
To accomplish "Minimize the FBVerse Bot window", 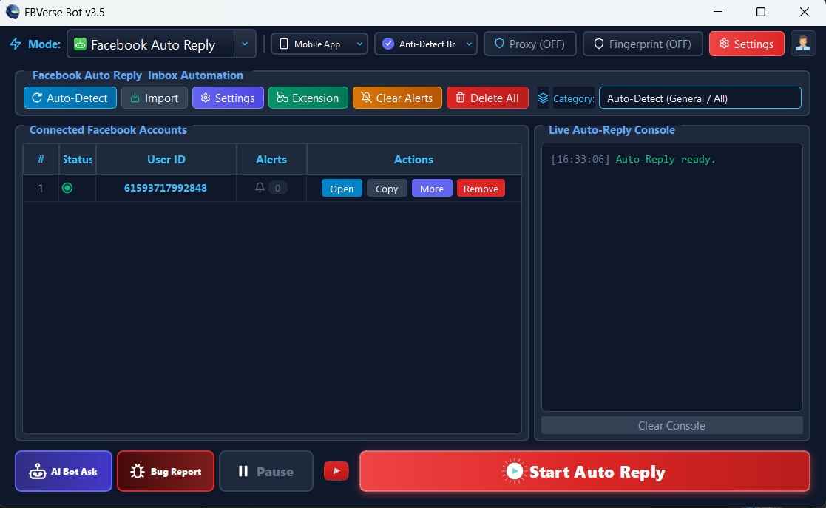I will pos(717,12).
